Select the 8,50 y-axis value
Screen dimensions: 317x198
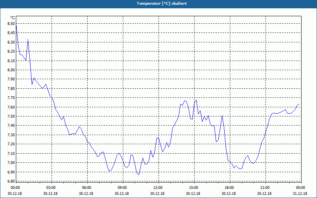pyautogui.click(x=11, y=24)
